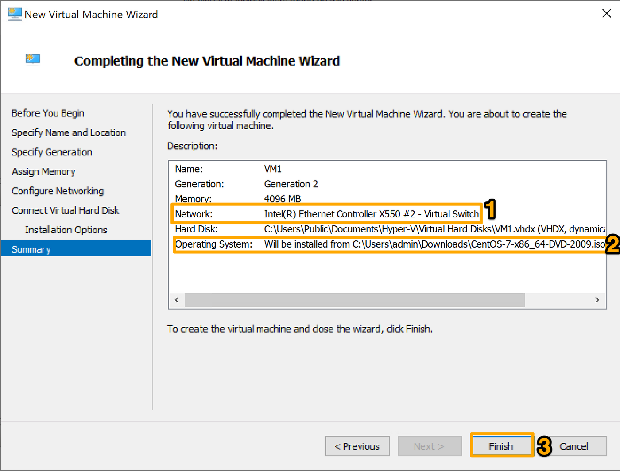Viewport: 620px width, 472px height.
Task: Click the New Virtual Machine Wizard title bar icon
Action: (15, 14)
